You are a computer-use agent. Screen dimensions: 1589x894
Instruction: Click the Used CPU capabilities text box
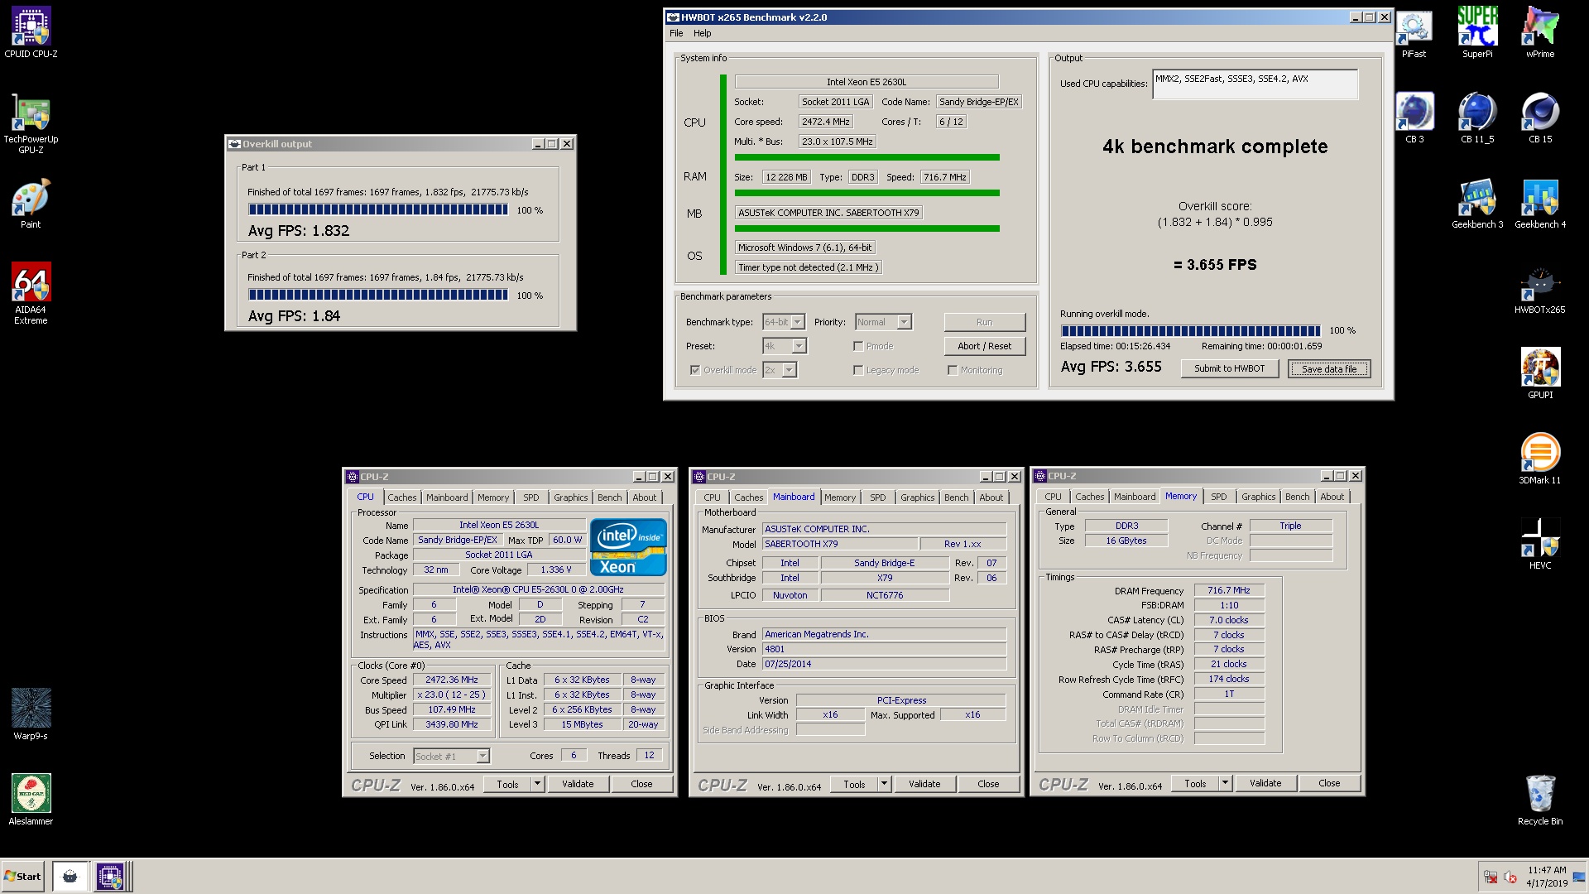1255,84
